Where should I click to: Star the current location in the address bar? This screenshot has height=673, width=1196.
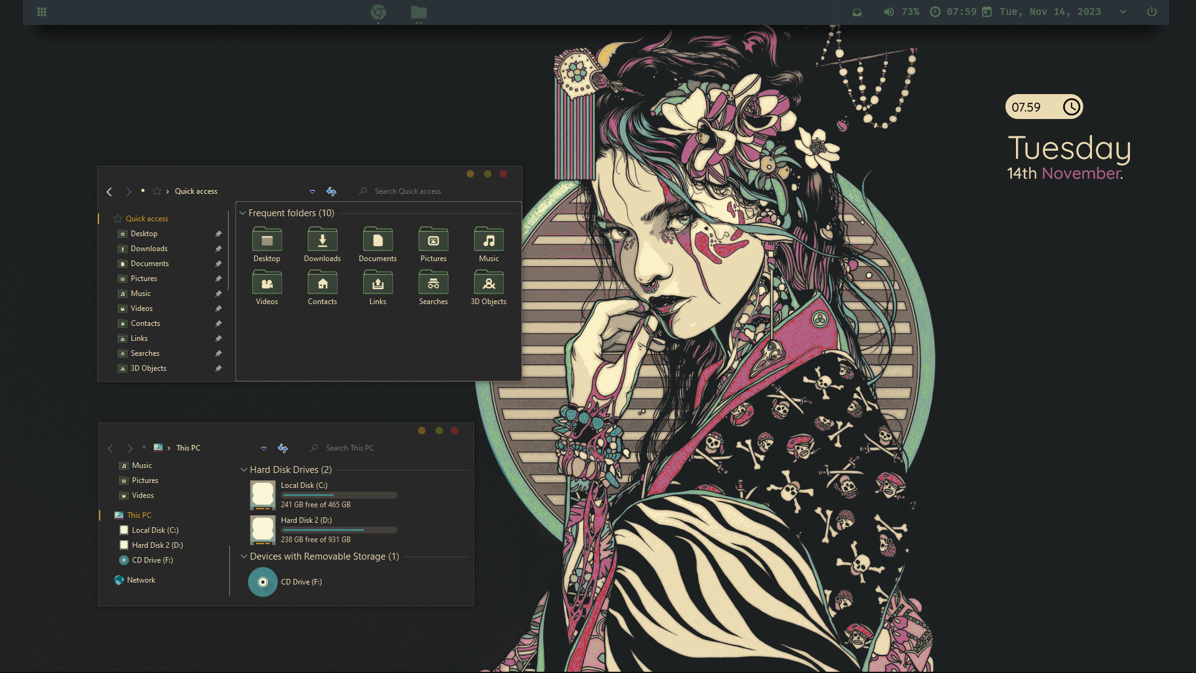[x=157, y=191]
